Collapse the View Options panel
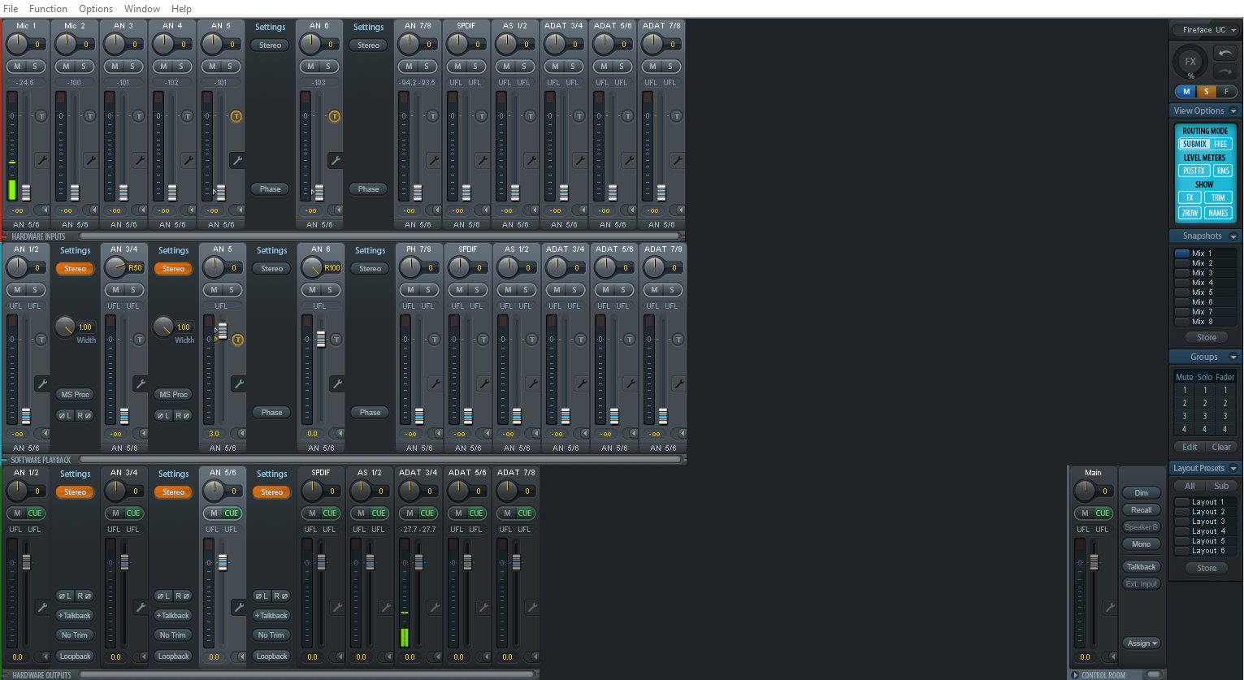 (x=1233, y=111)
